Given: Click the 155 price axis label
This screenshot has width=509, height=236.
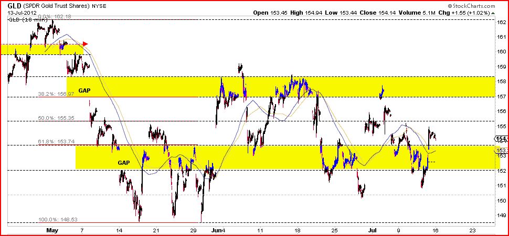Looking at the screenshot, I should point(502,126).
